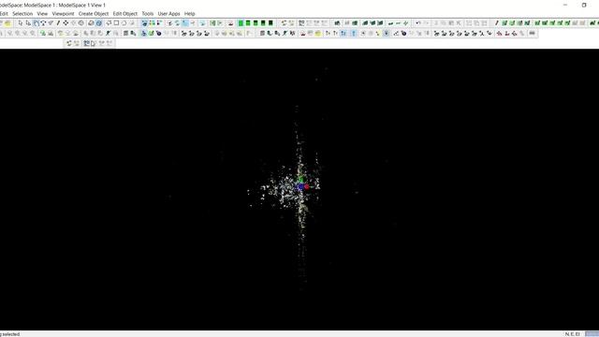Click the 'N, E, El' coordinate status indicator
Image resolution: width=599 pixels, height=337 pixels.
[572, 334]
